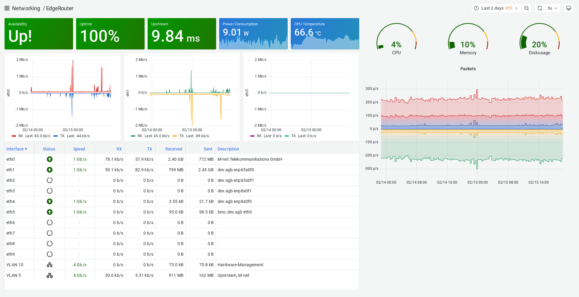Screen dimensions: 579x297
Task: Click the 78.1 kb/s RX value
Action: click(x=114, y=159)
